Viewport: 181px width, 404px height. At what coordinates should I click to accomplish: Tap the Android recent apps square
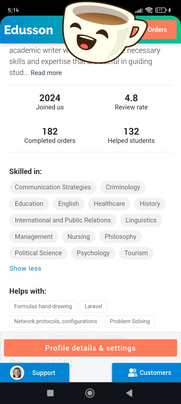pos(50,393)
